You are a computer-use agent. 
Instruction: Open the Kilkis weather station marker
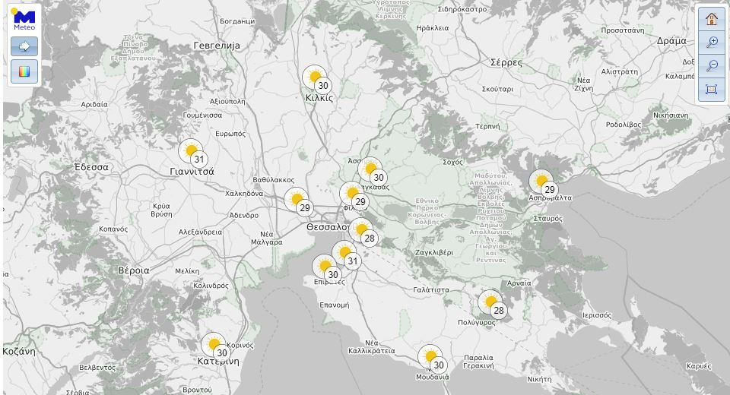tap(315, 77)
